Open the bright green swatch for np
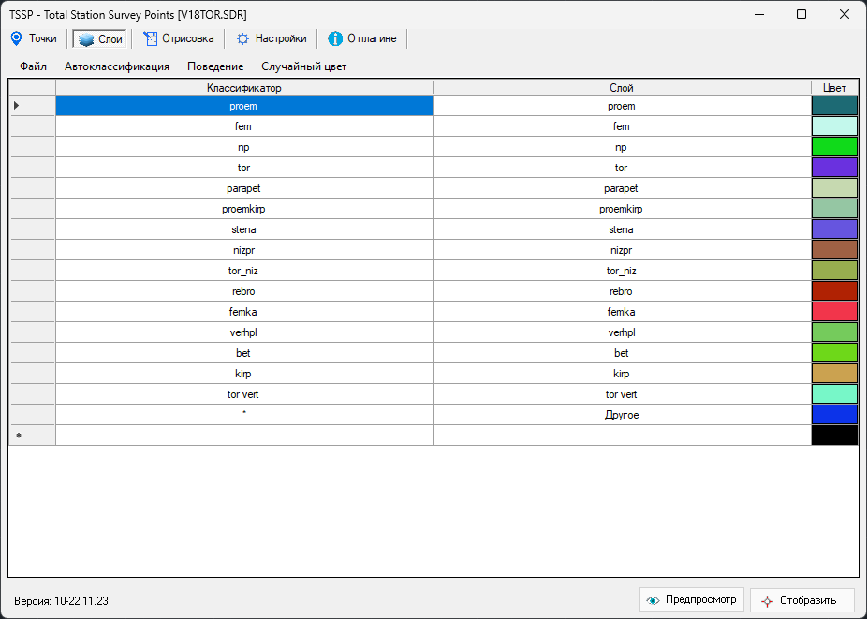This screenshot has width=867, height=619. (834, 147)
